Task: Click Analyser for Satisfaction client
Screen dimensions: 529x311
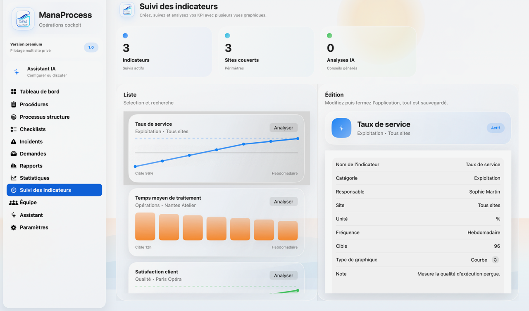Action: [x=284, y=275]
